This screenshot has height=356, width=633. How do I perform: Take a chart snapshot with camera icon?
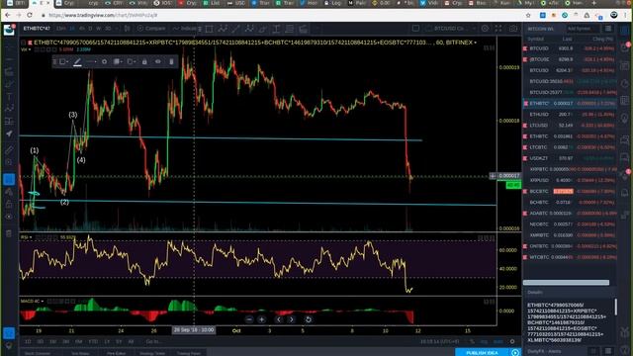[x=513, y=29]
